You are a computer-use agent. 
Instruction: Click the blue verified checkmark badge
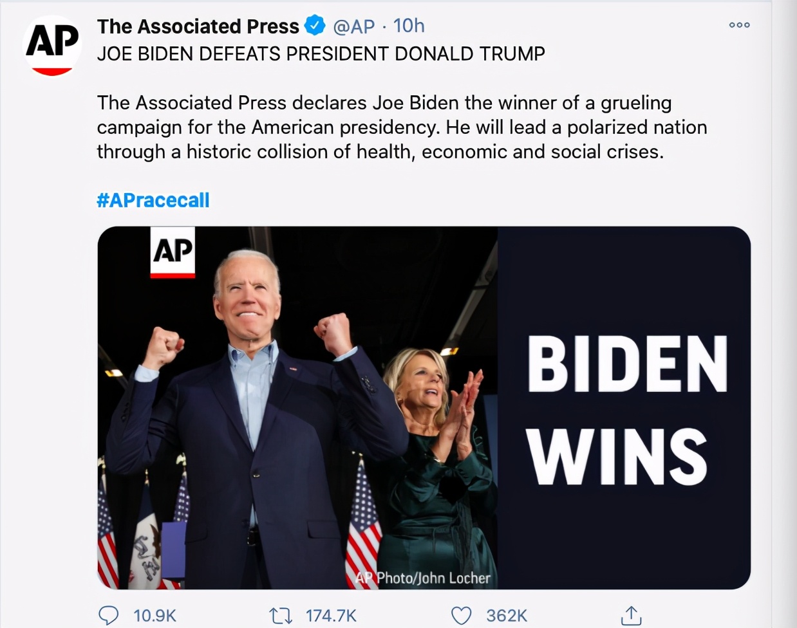click(x=314, y=26)
